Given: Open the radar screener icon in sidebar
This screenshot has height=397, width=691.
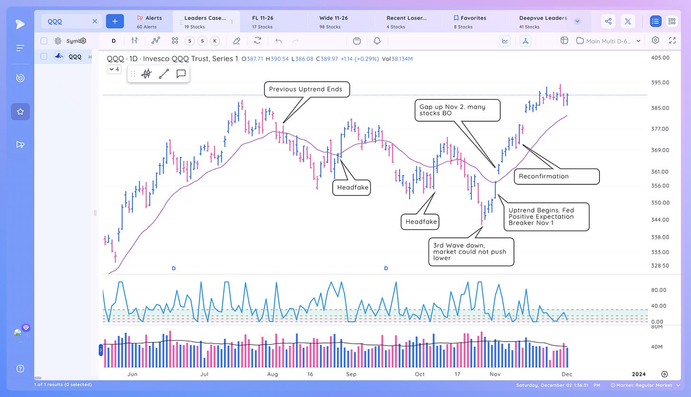Looking at the screenshot, I should pyautogui.click(x=20, y=78).
